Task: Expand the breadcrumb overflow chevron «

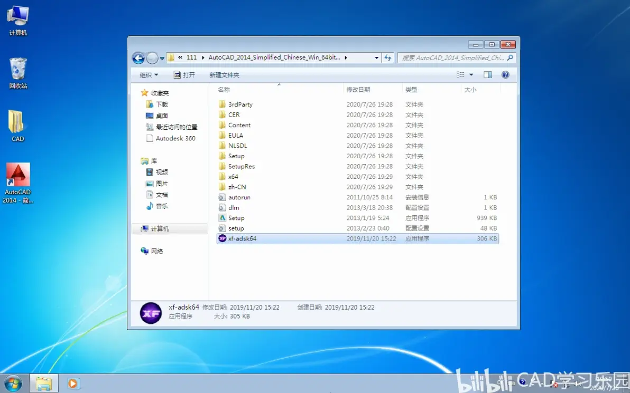Action: (180, 57)
